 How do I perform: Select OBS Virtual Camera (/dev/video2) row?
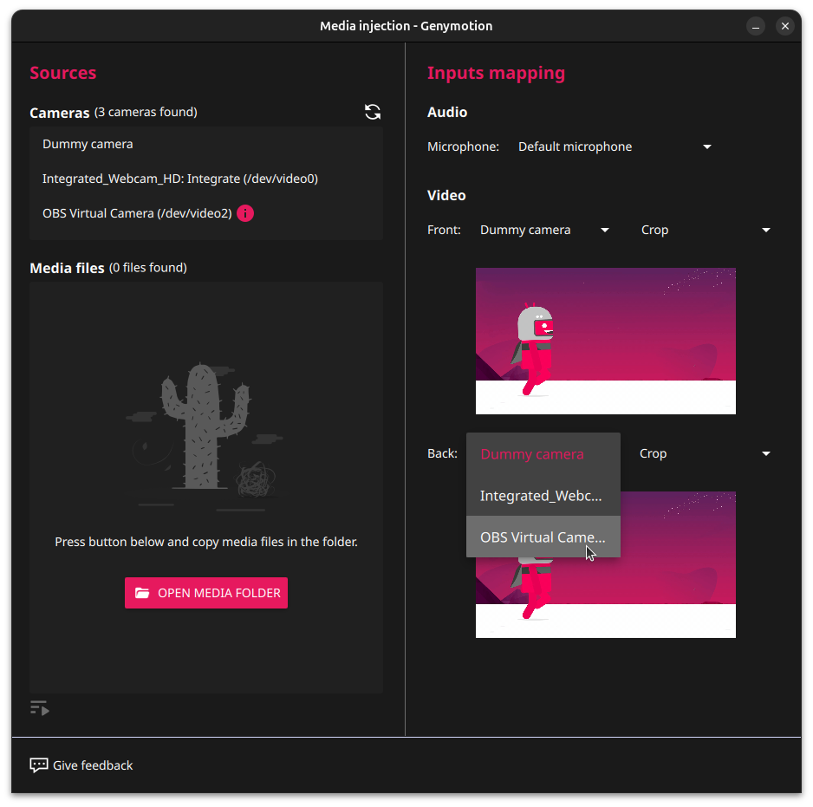tap(206, 213)
